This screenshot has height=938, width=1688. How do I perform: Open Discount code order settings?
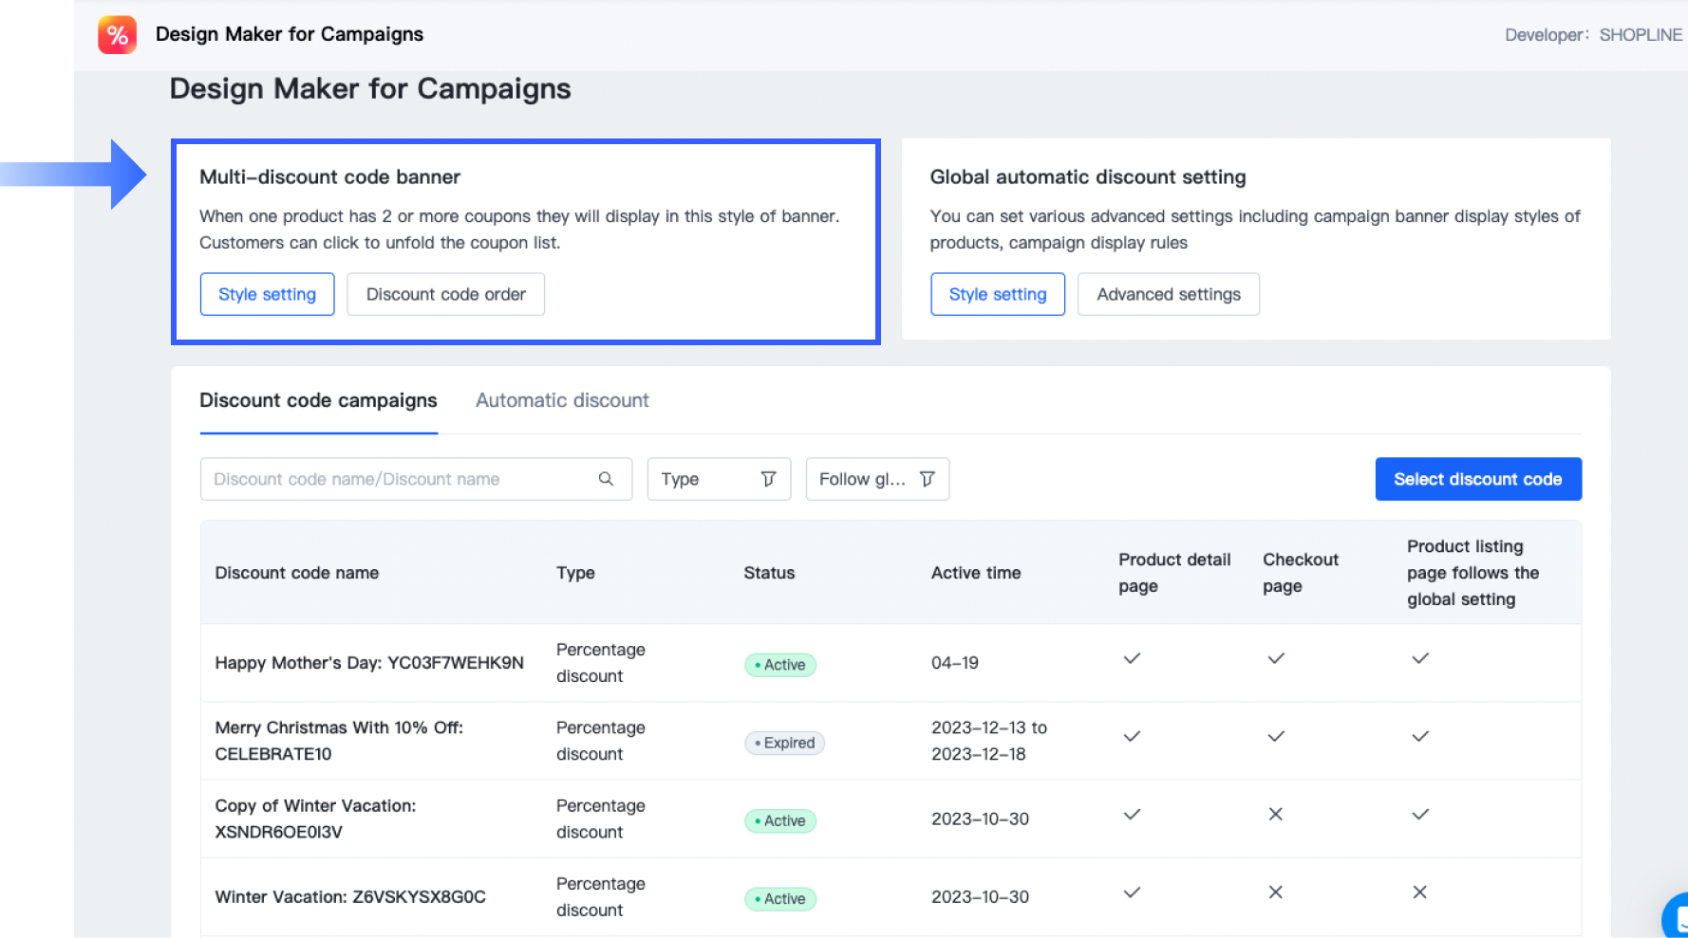point(445,294)
